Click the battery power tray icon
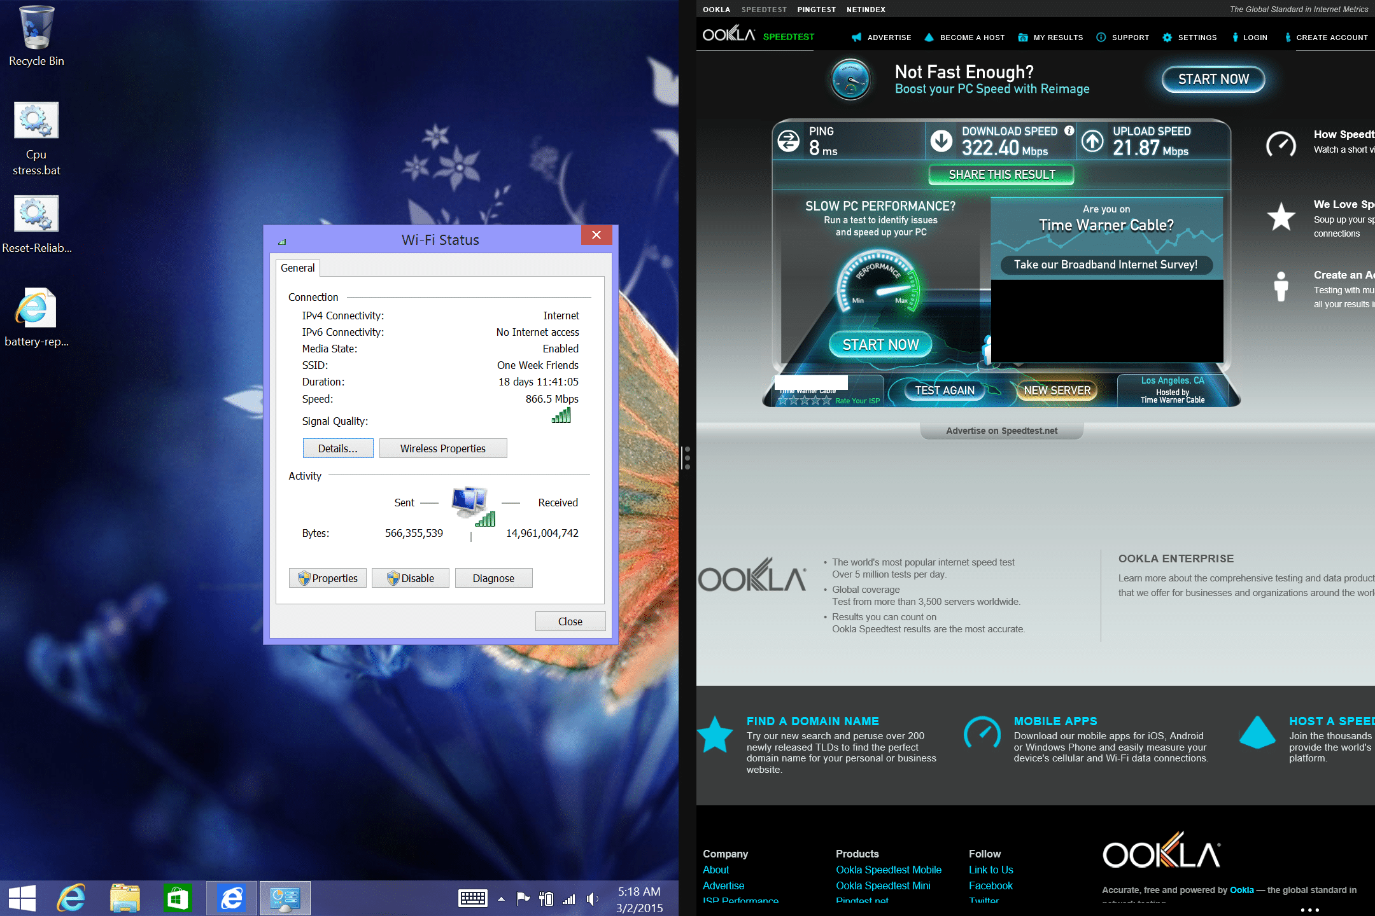1375x916 pixels. [x=546, y=898]
